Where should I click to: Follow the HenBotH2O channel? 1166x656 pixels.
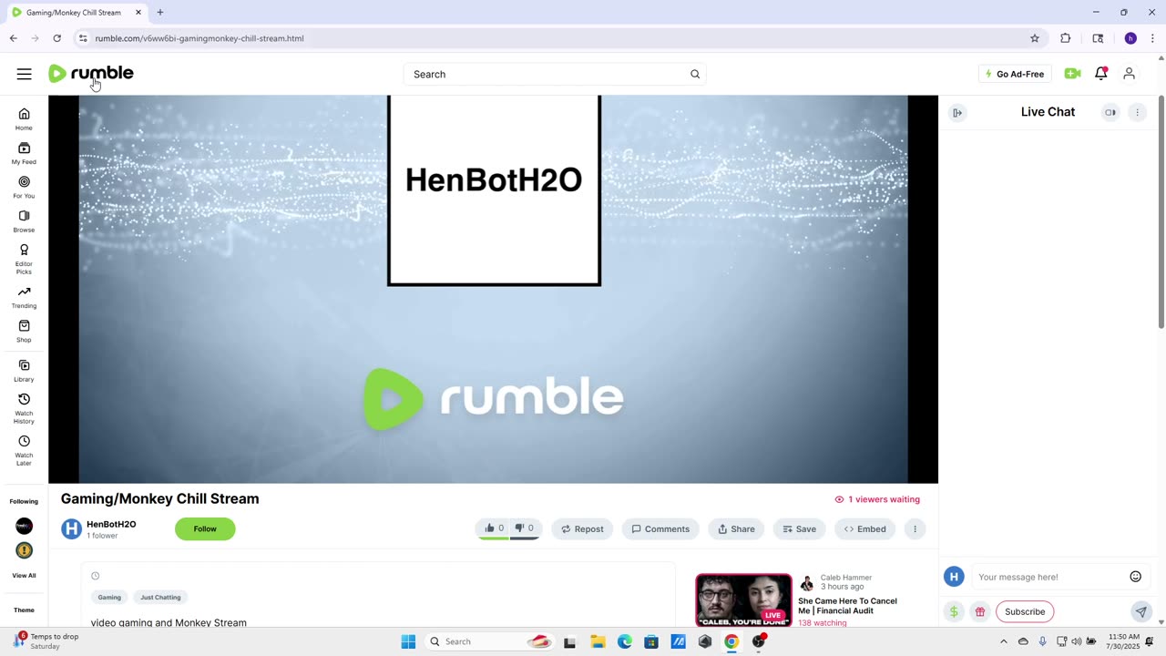[205, 528]
